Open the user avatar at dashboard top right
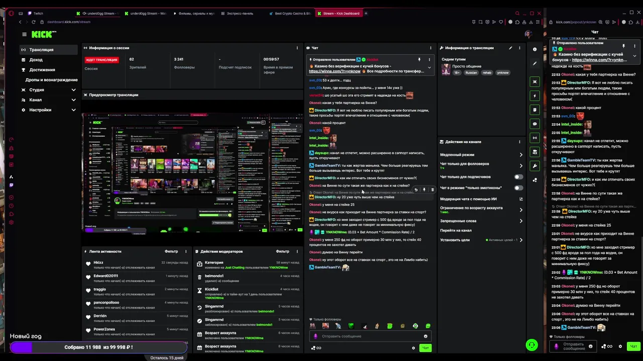Screen dimensions: 643x361 (528, 34)
